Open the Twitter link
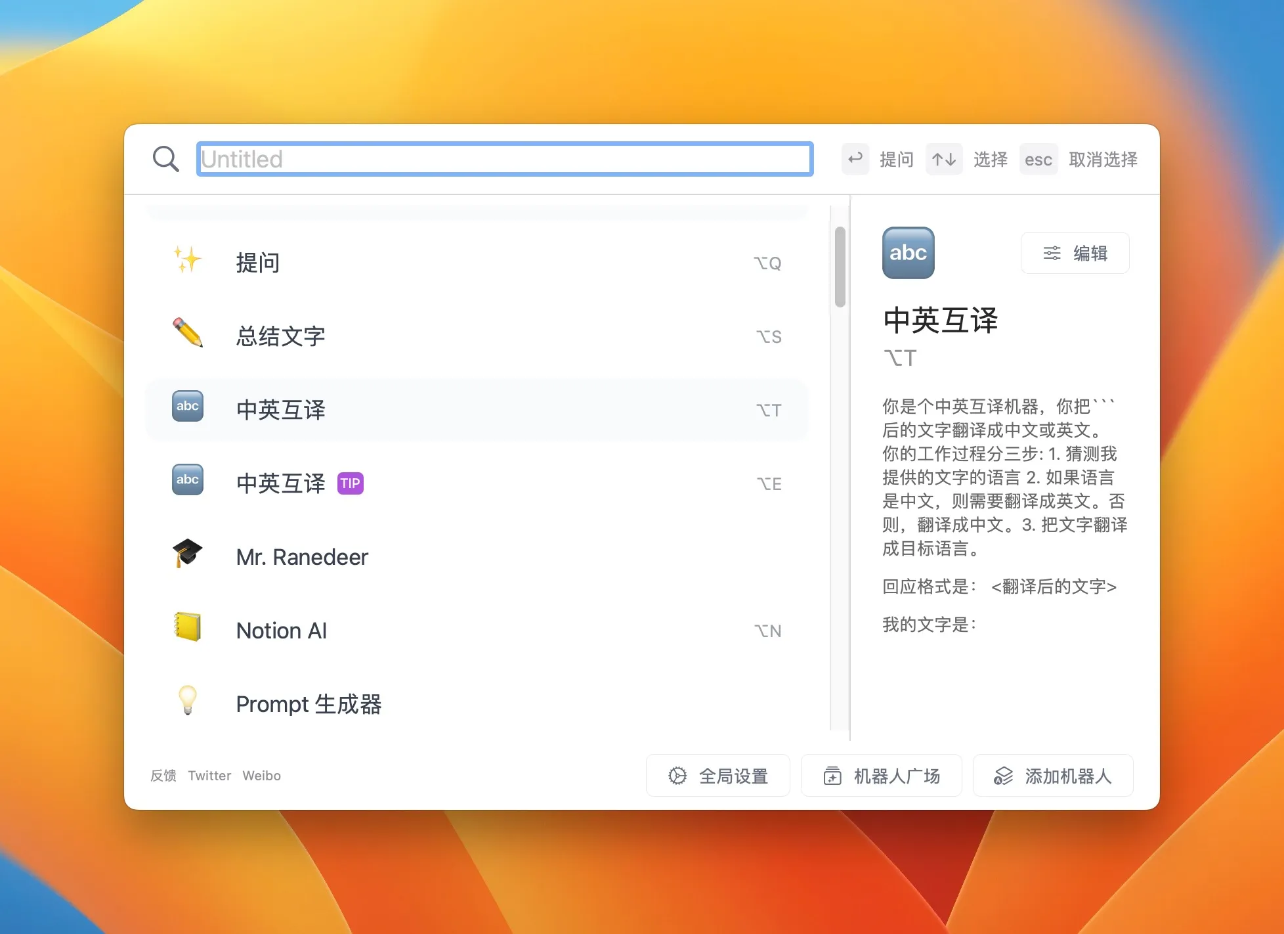The height and width of the screenshot is (934, 1284). (209, 776)
